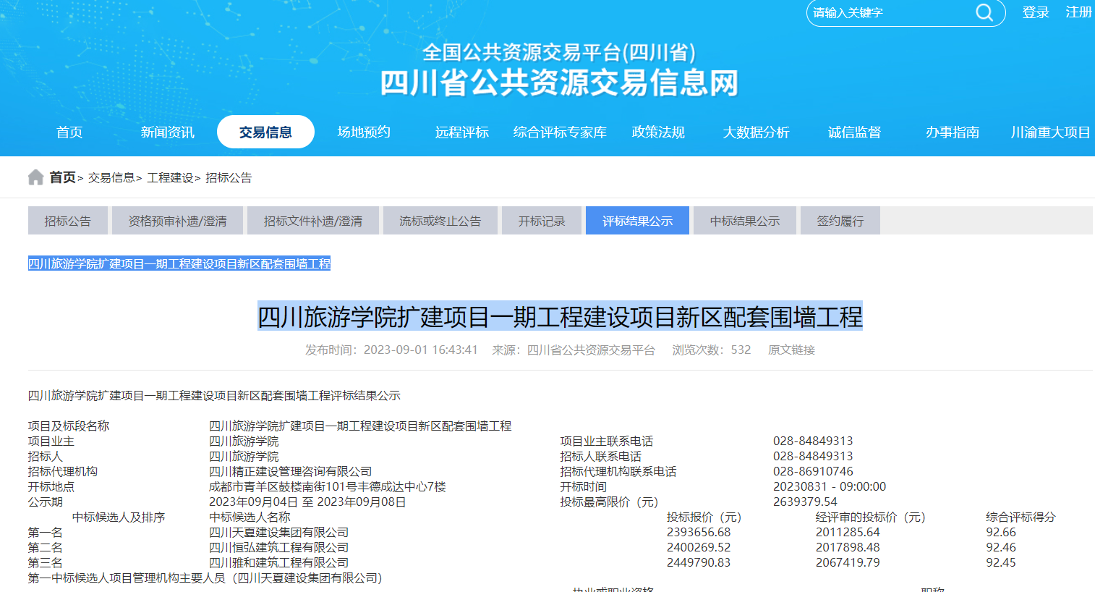Click bid opening time 20230831 - 09:00:00
1095x592 pixels.
pos(830,487)
